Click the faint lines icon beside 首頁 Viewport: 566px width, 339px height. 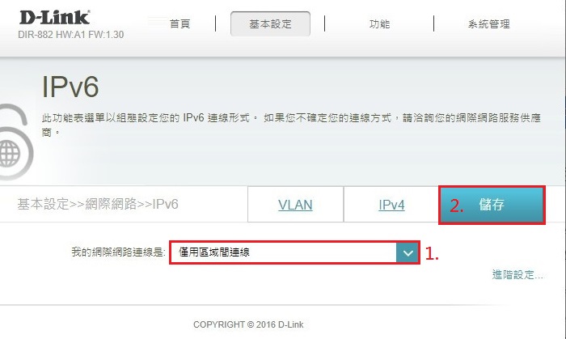click(x=158, y=22)
